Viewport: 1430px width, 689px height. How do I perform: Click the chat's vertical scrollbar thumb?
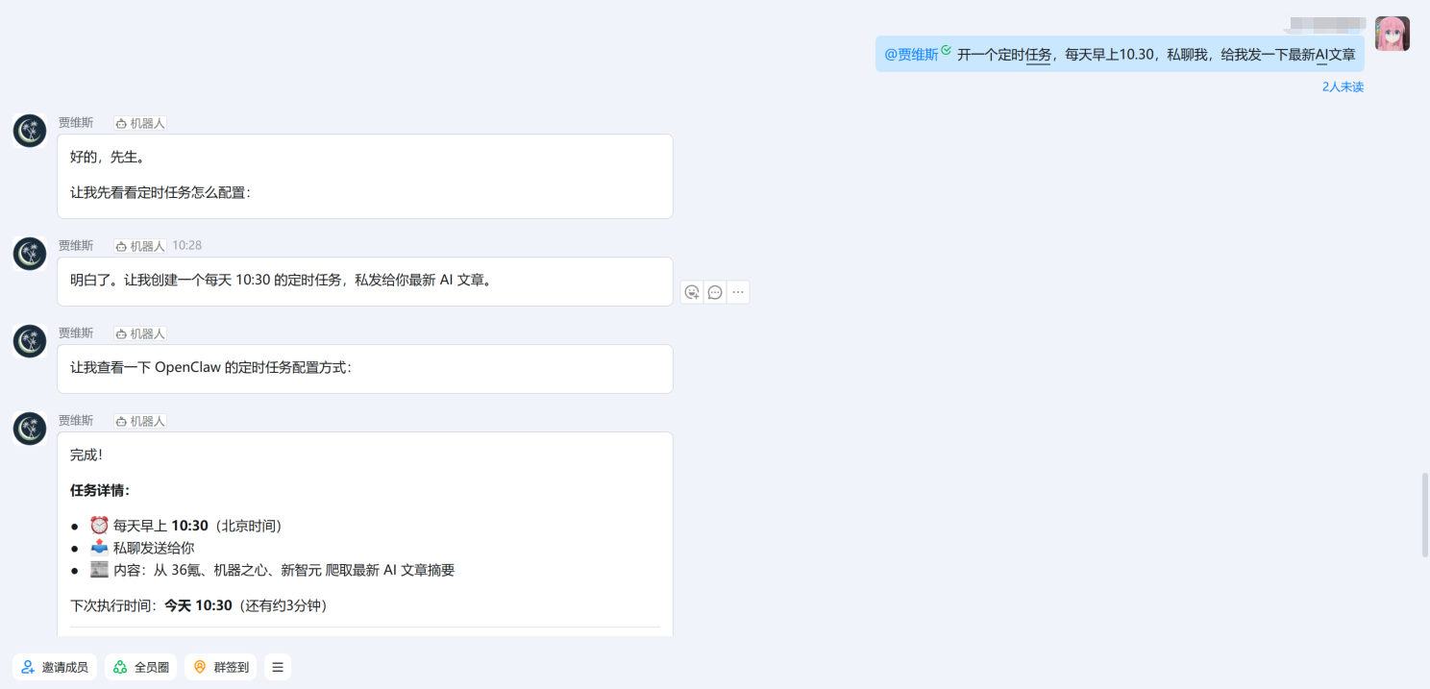pos(1424,514)
